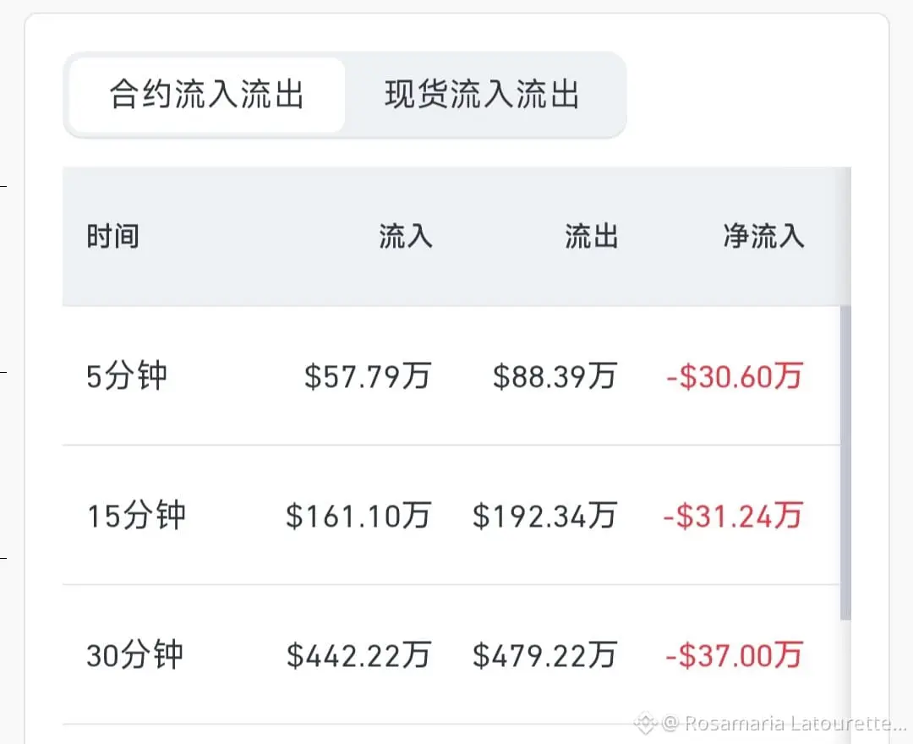This screenshot has width=913, height=744.
Task: Click the $192.34万 outflow value
Action: coord(544,516)
